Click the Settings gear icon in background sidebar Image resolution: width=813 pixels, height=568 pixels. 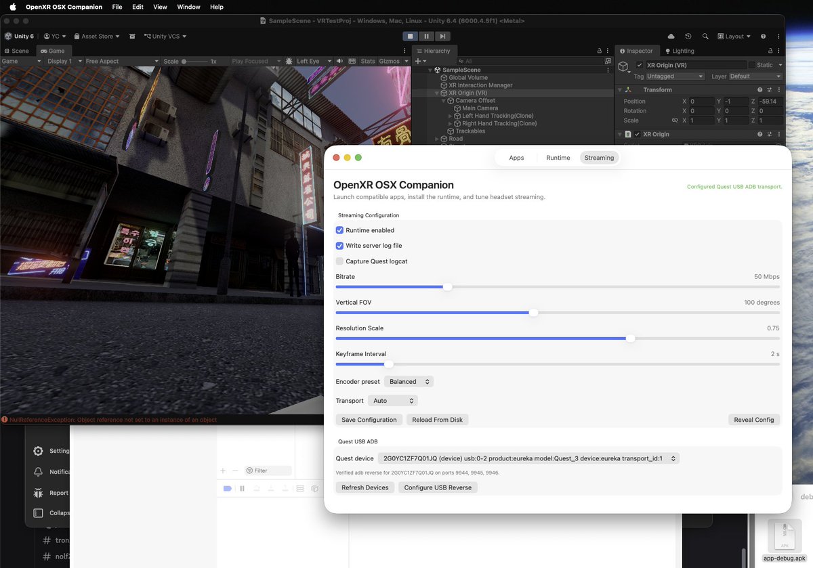(x=38, y=451)
